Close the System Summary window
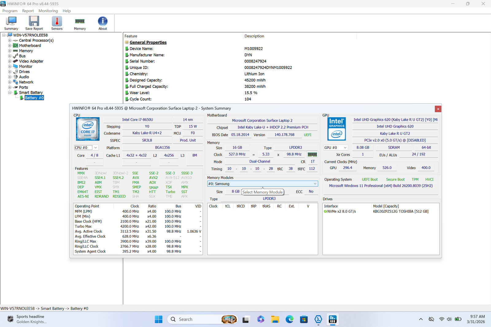The width and height of the screenshot is (491, 327). click(x=438, y=109)
